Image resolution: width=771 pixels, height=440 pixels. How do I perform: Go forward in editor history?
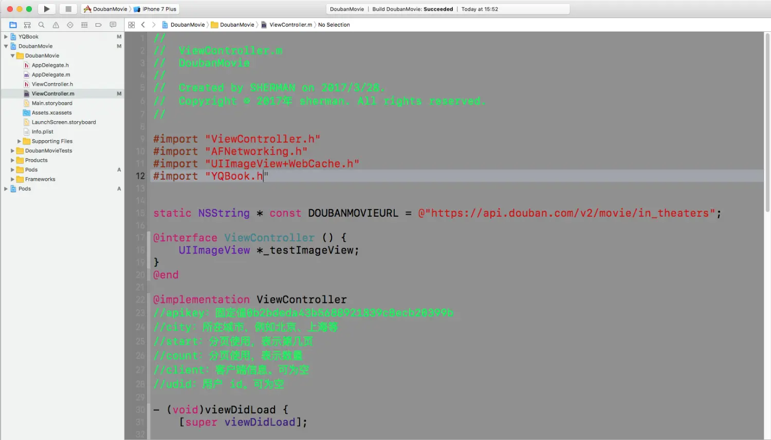(154, 25)
